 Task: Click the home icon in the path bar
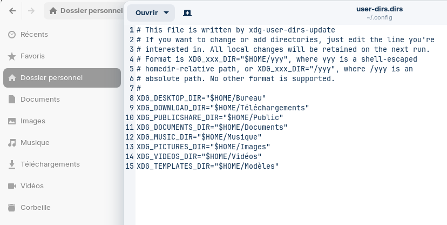click(x=53, y=11)
